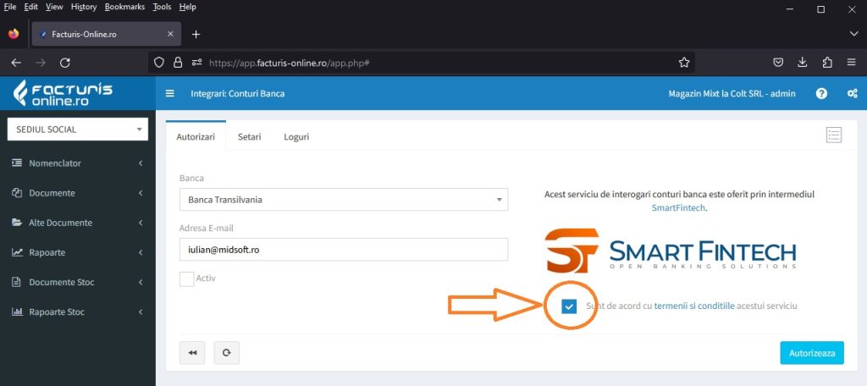The image size is (867, 386).
Task: Open the Tools menu
Action: (162, 7)
